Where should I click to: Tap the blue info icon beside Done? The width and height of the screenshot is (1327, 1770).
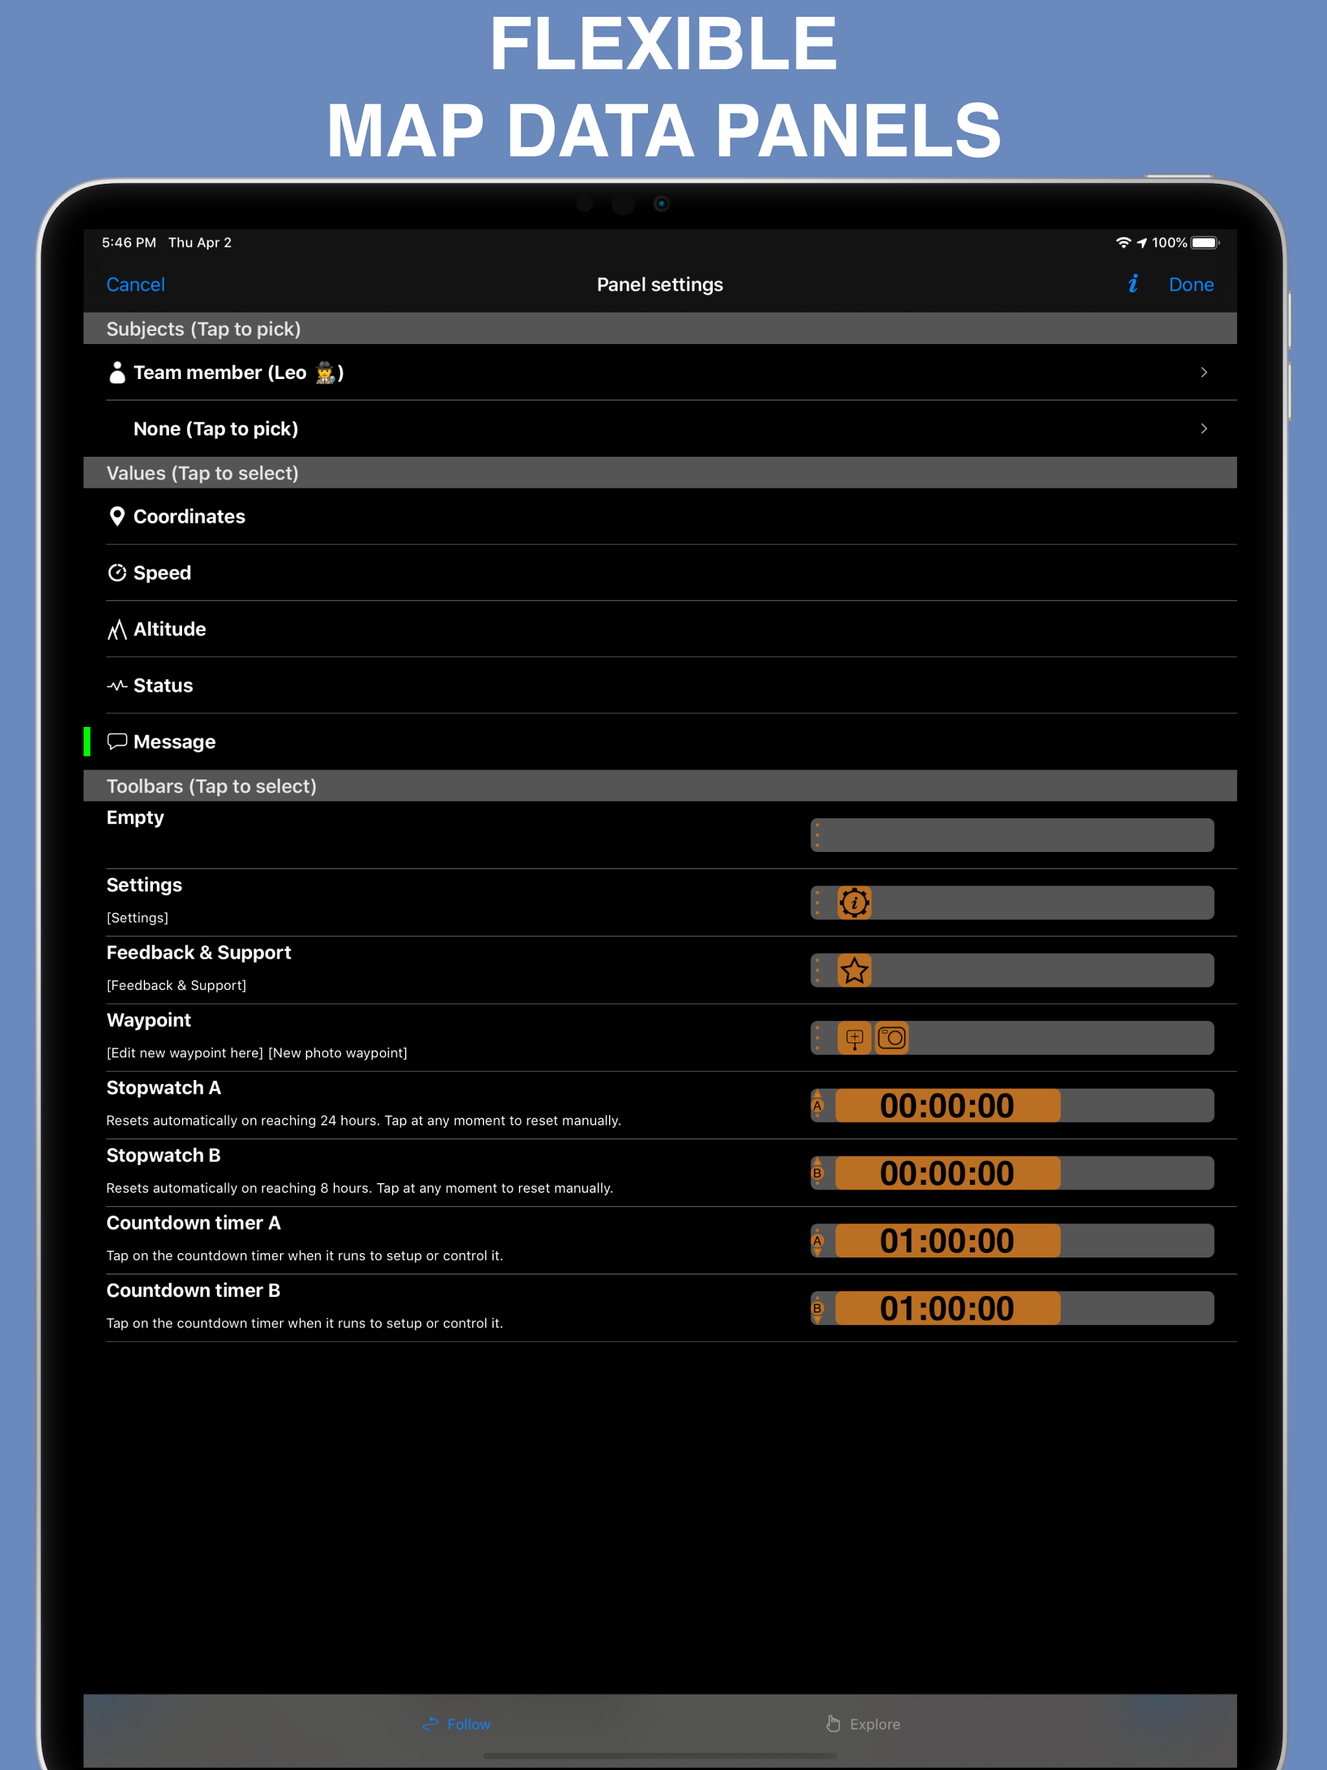[x=1133, y=284]
